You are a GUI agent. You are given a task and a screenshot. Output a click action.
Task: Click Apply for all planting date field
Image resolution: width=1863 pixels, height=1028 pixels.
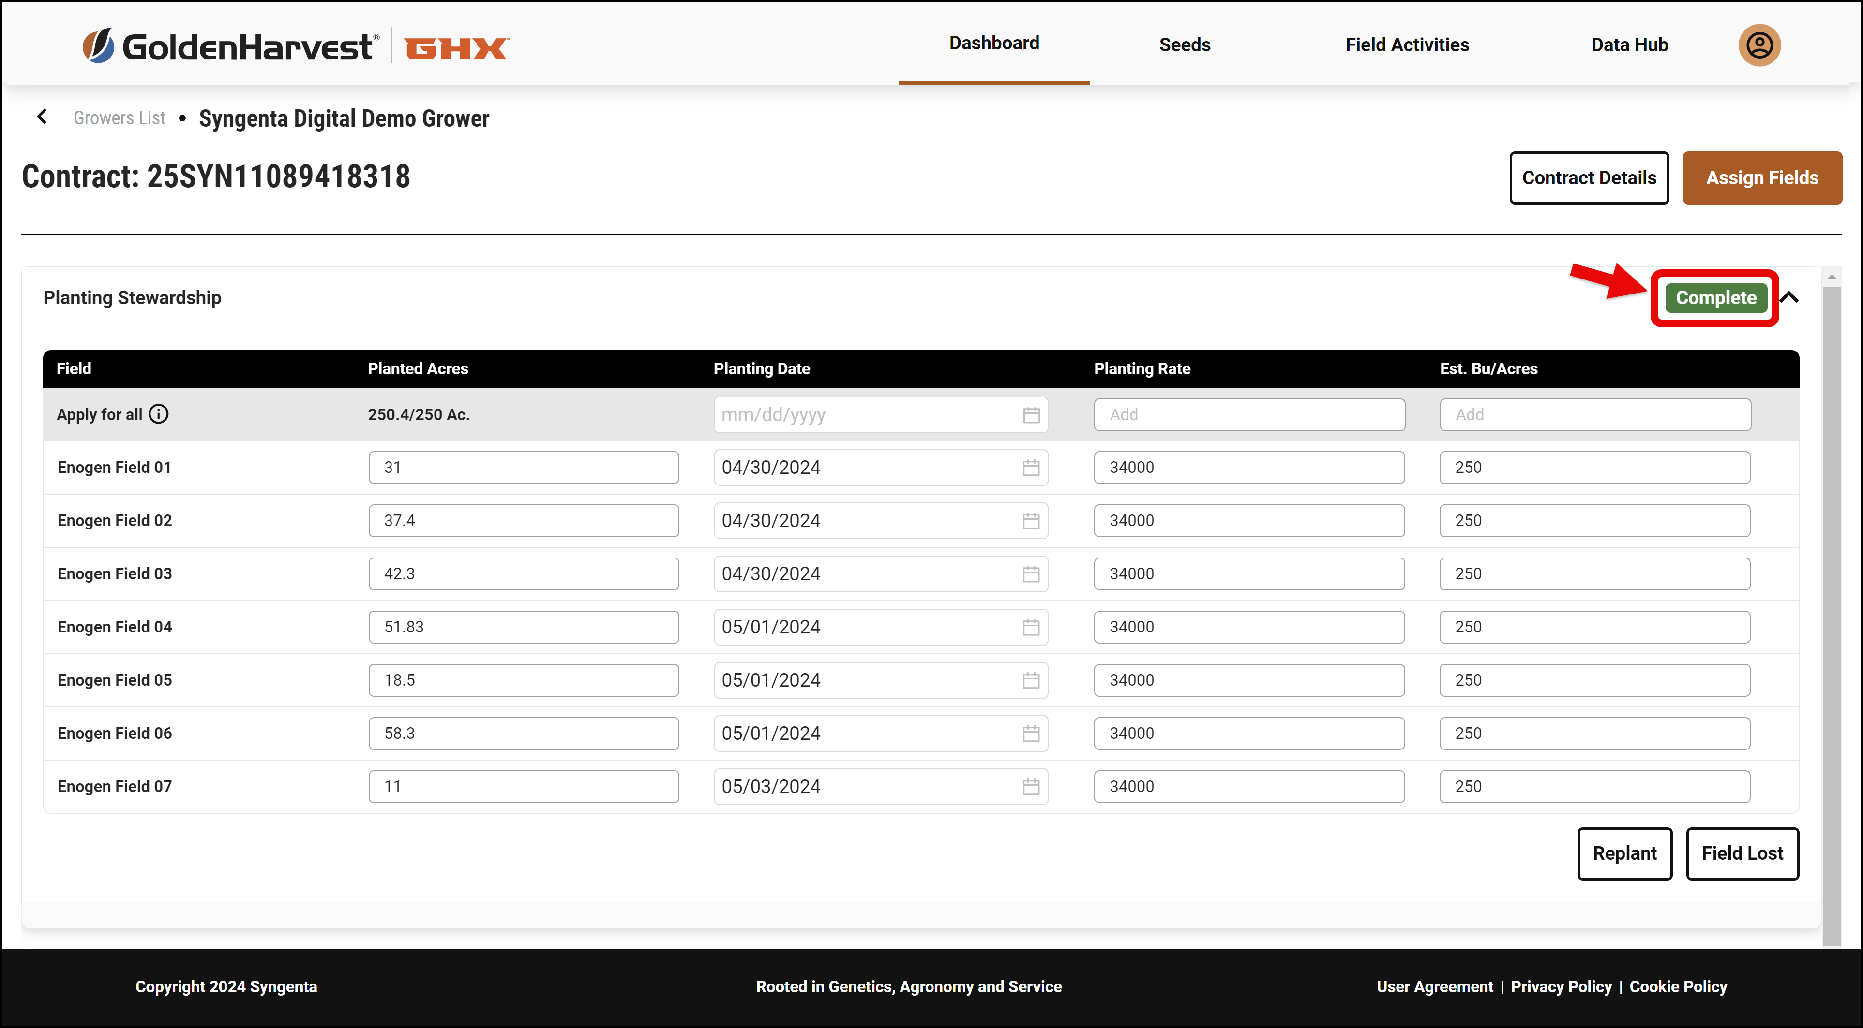click(x=880, y=415)
